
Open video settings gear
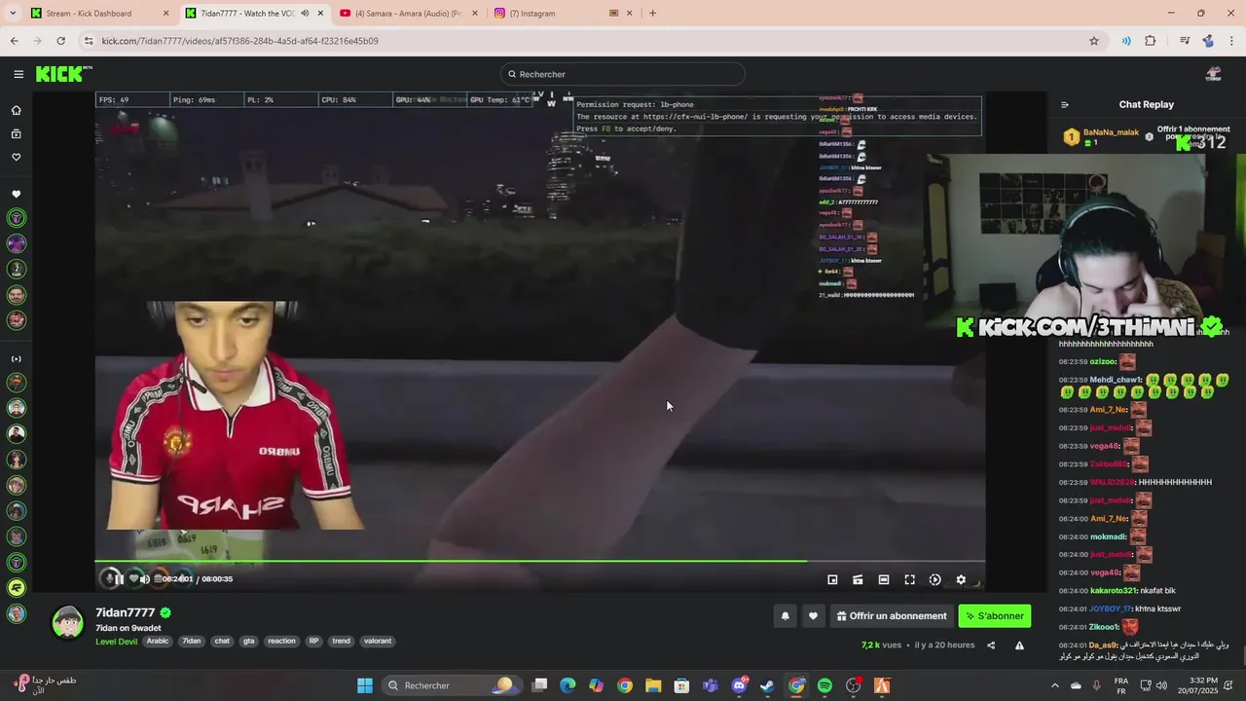pyautogui.click(x=961, y=579)
